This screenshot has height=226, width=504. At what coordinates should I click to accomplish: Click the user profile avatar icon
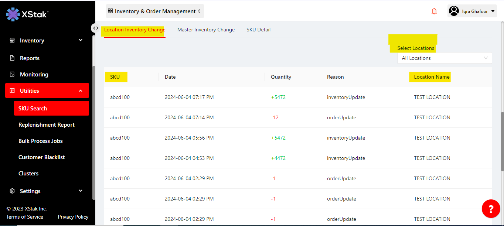[454, 11]
